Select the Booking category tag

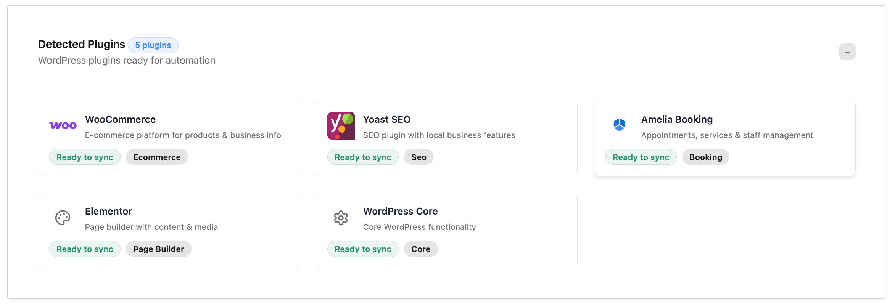click(705, 157)
